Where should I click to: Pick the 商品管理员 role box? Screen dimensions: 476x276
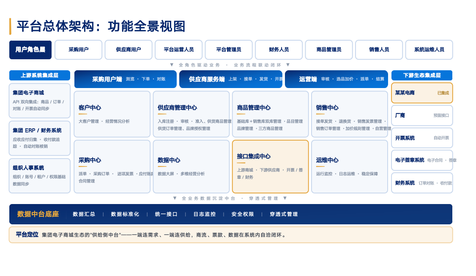click(x=329, y=50)
